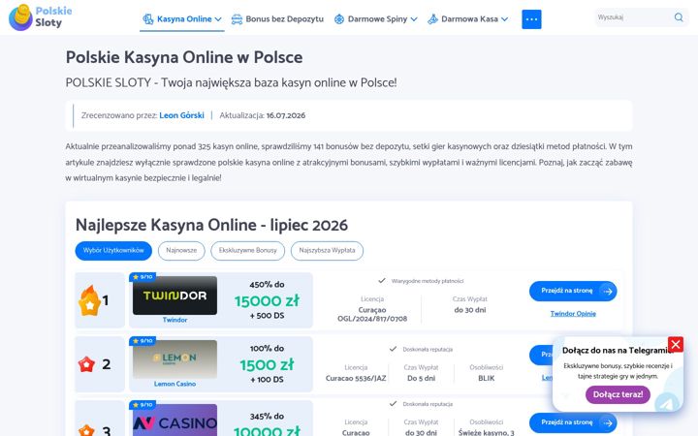Open Darmowe Spiny menu item
Viewport: 698px width, 436px height.
pos(376,19)
